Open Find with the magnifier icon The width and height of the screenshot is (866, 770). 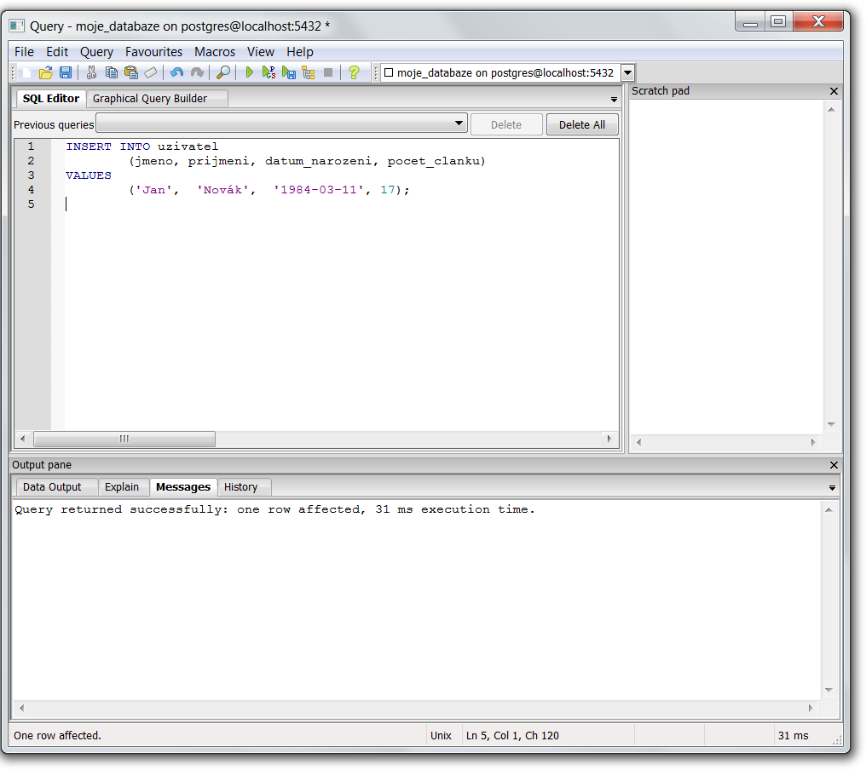(x=223, y=73)
